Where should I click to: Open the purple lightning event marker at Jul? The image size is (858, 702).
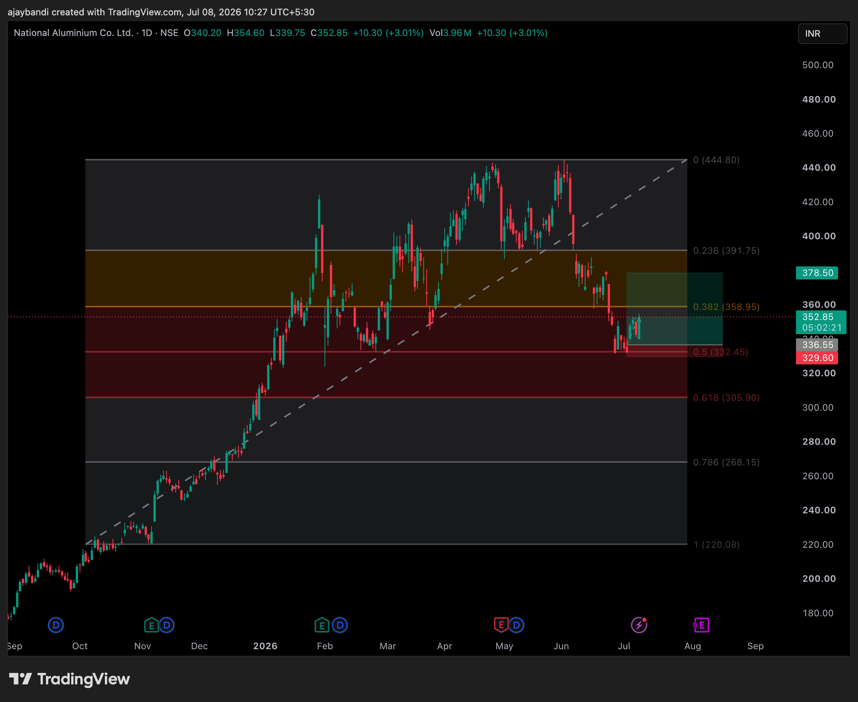[x=639, y=625]
